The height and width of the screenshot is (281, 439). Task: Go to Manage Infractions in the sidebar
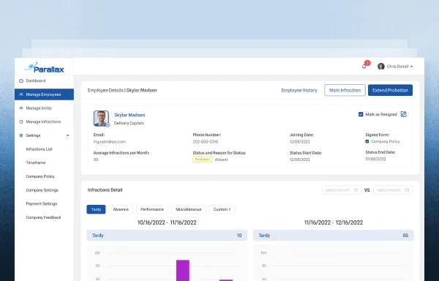tap(44, 121)
